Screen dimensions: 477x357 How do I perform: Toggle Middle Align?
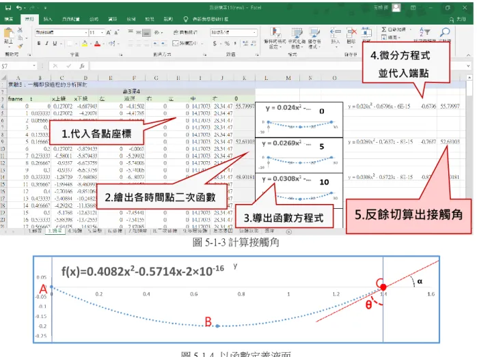[x=139, y=32]
